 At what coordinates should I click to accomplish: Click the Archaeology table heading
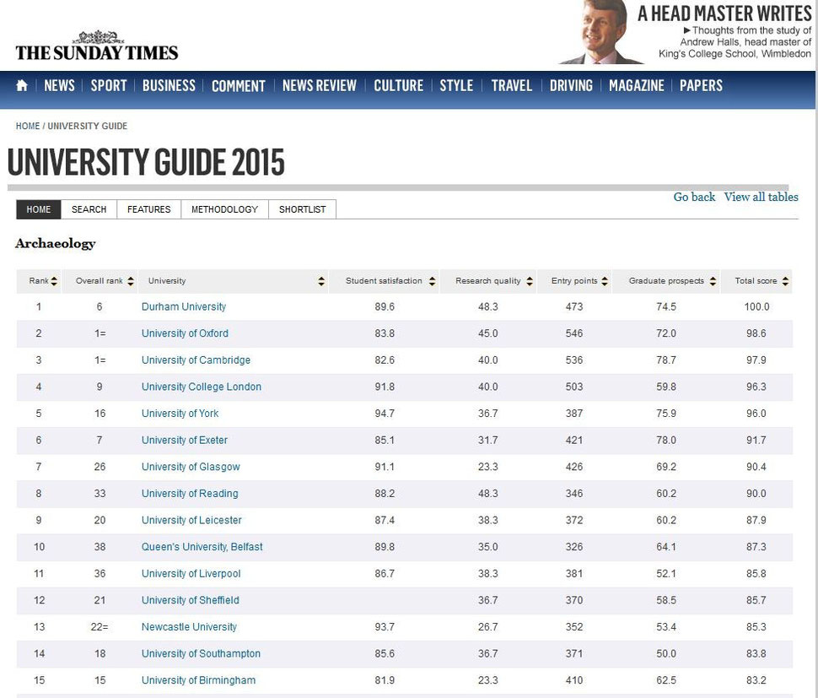pos(56,244)
